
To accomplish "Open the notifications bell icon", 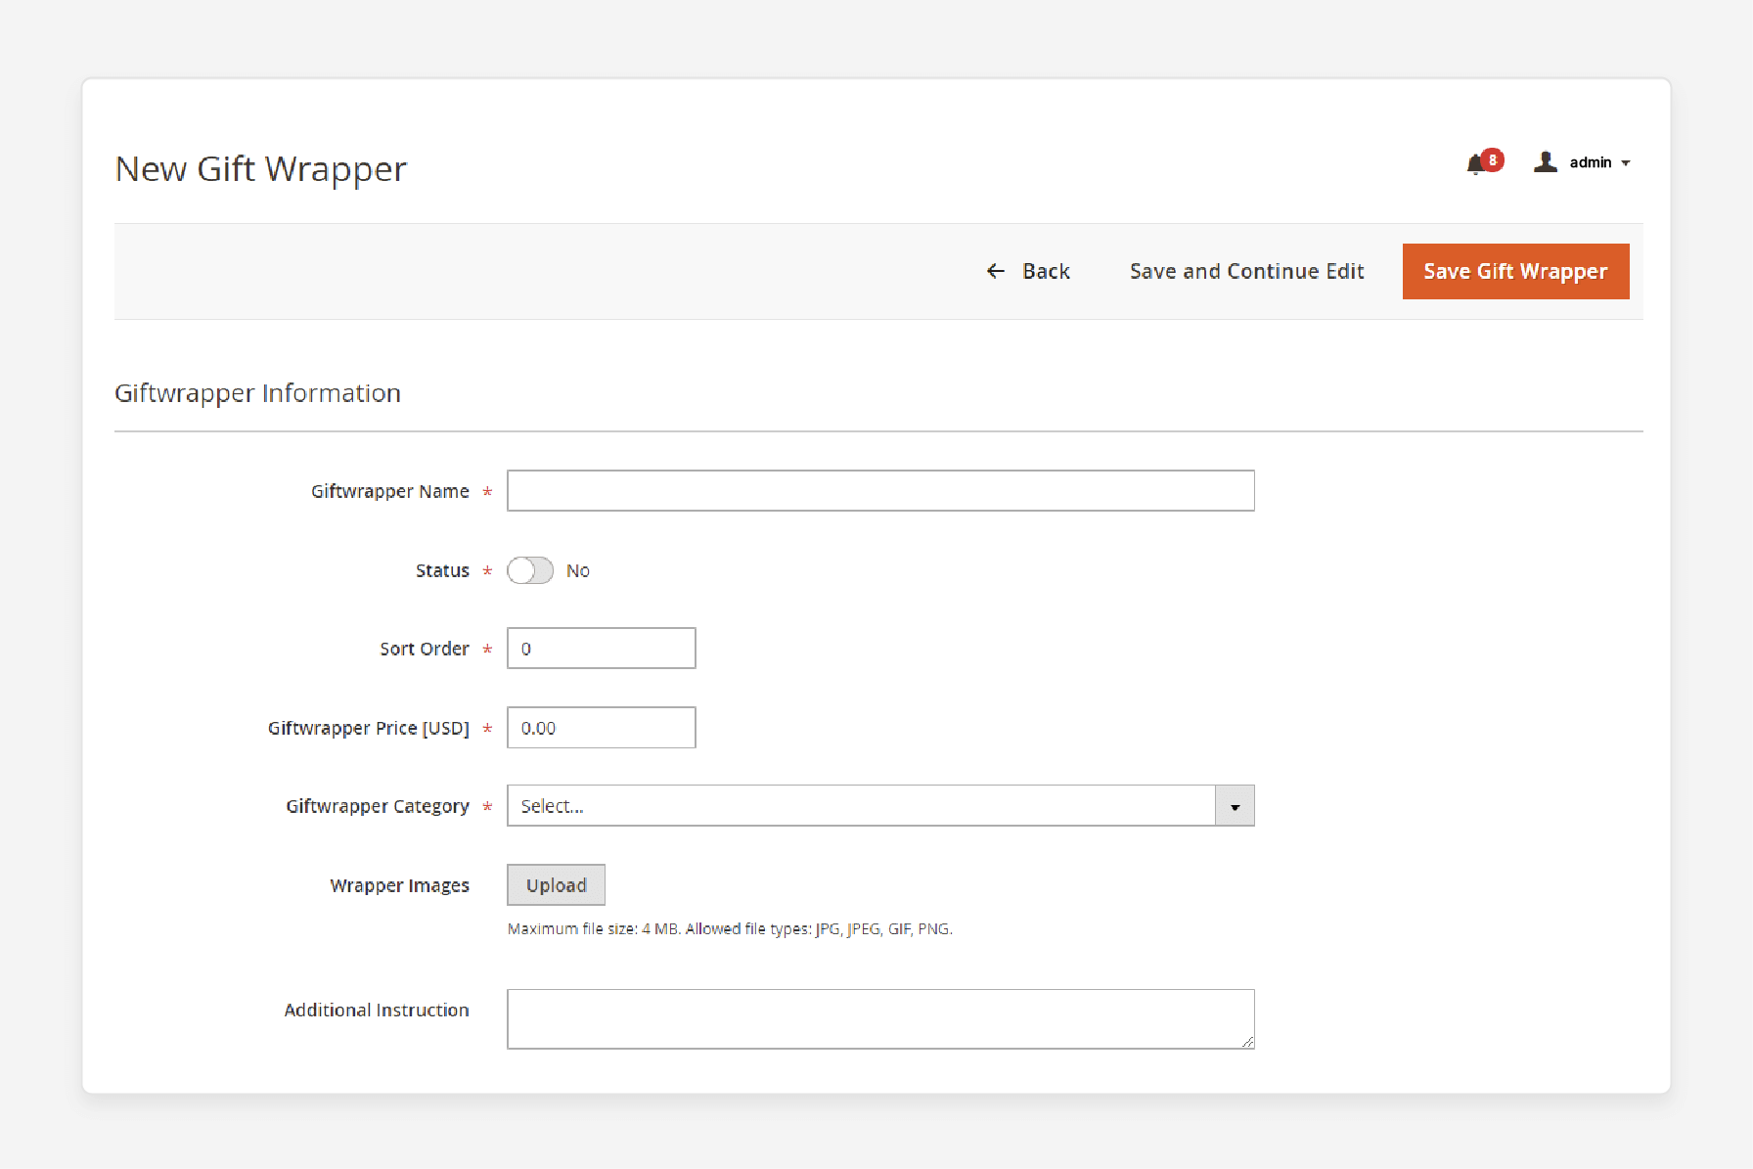I will coord(1475,165).
